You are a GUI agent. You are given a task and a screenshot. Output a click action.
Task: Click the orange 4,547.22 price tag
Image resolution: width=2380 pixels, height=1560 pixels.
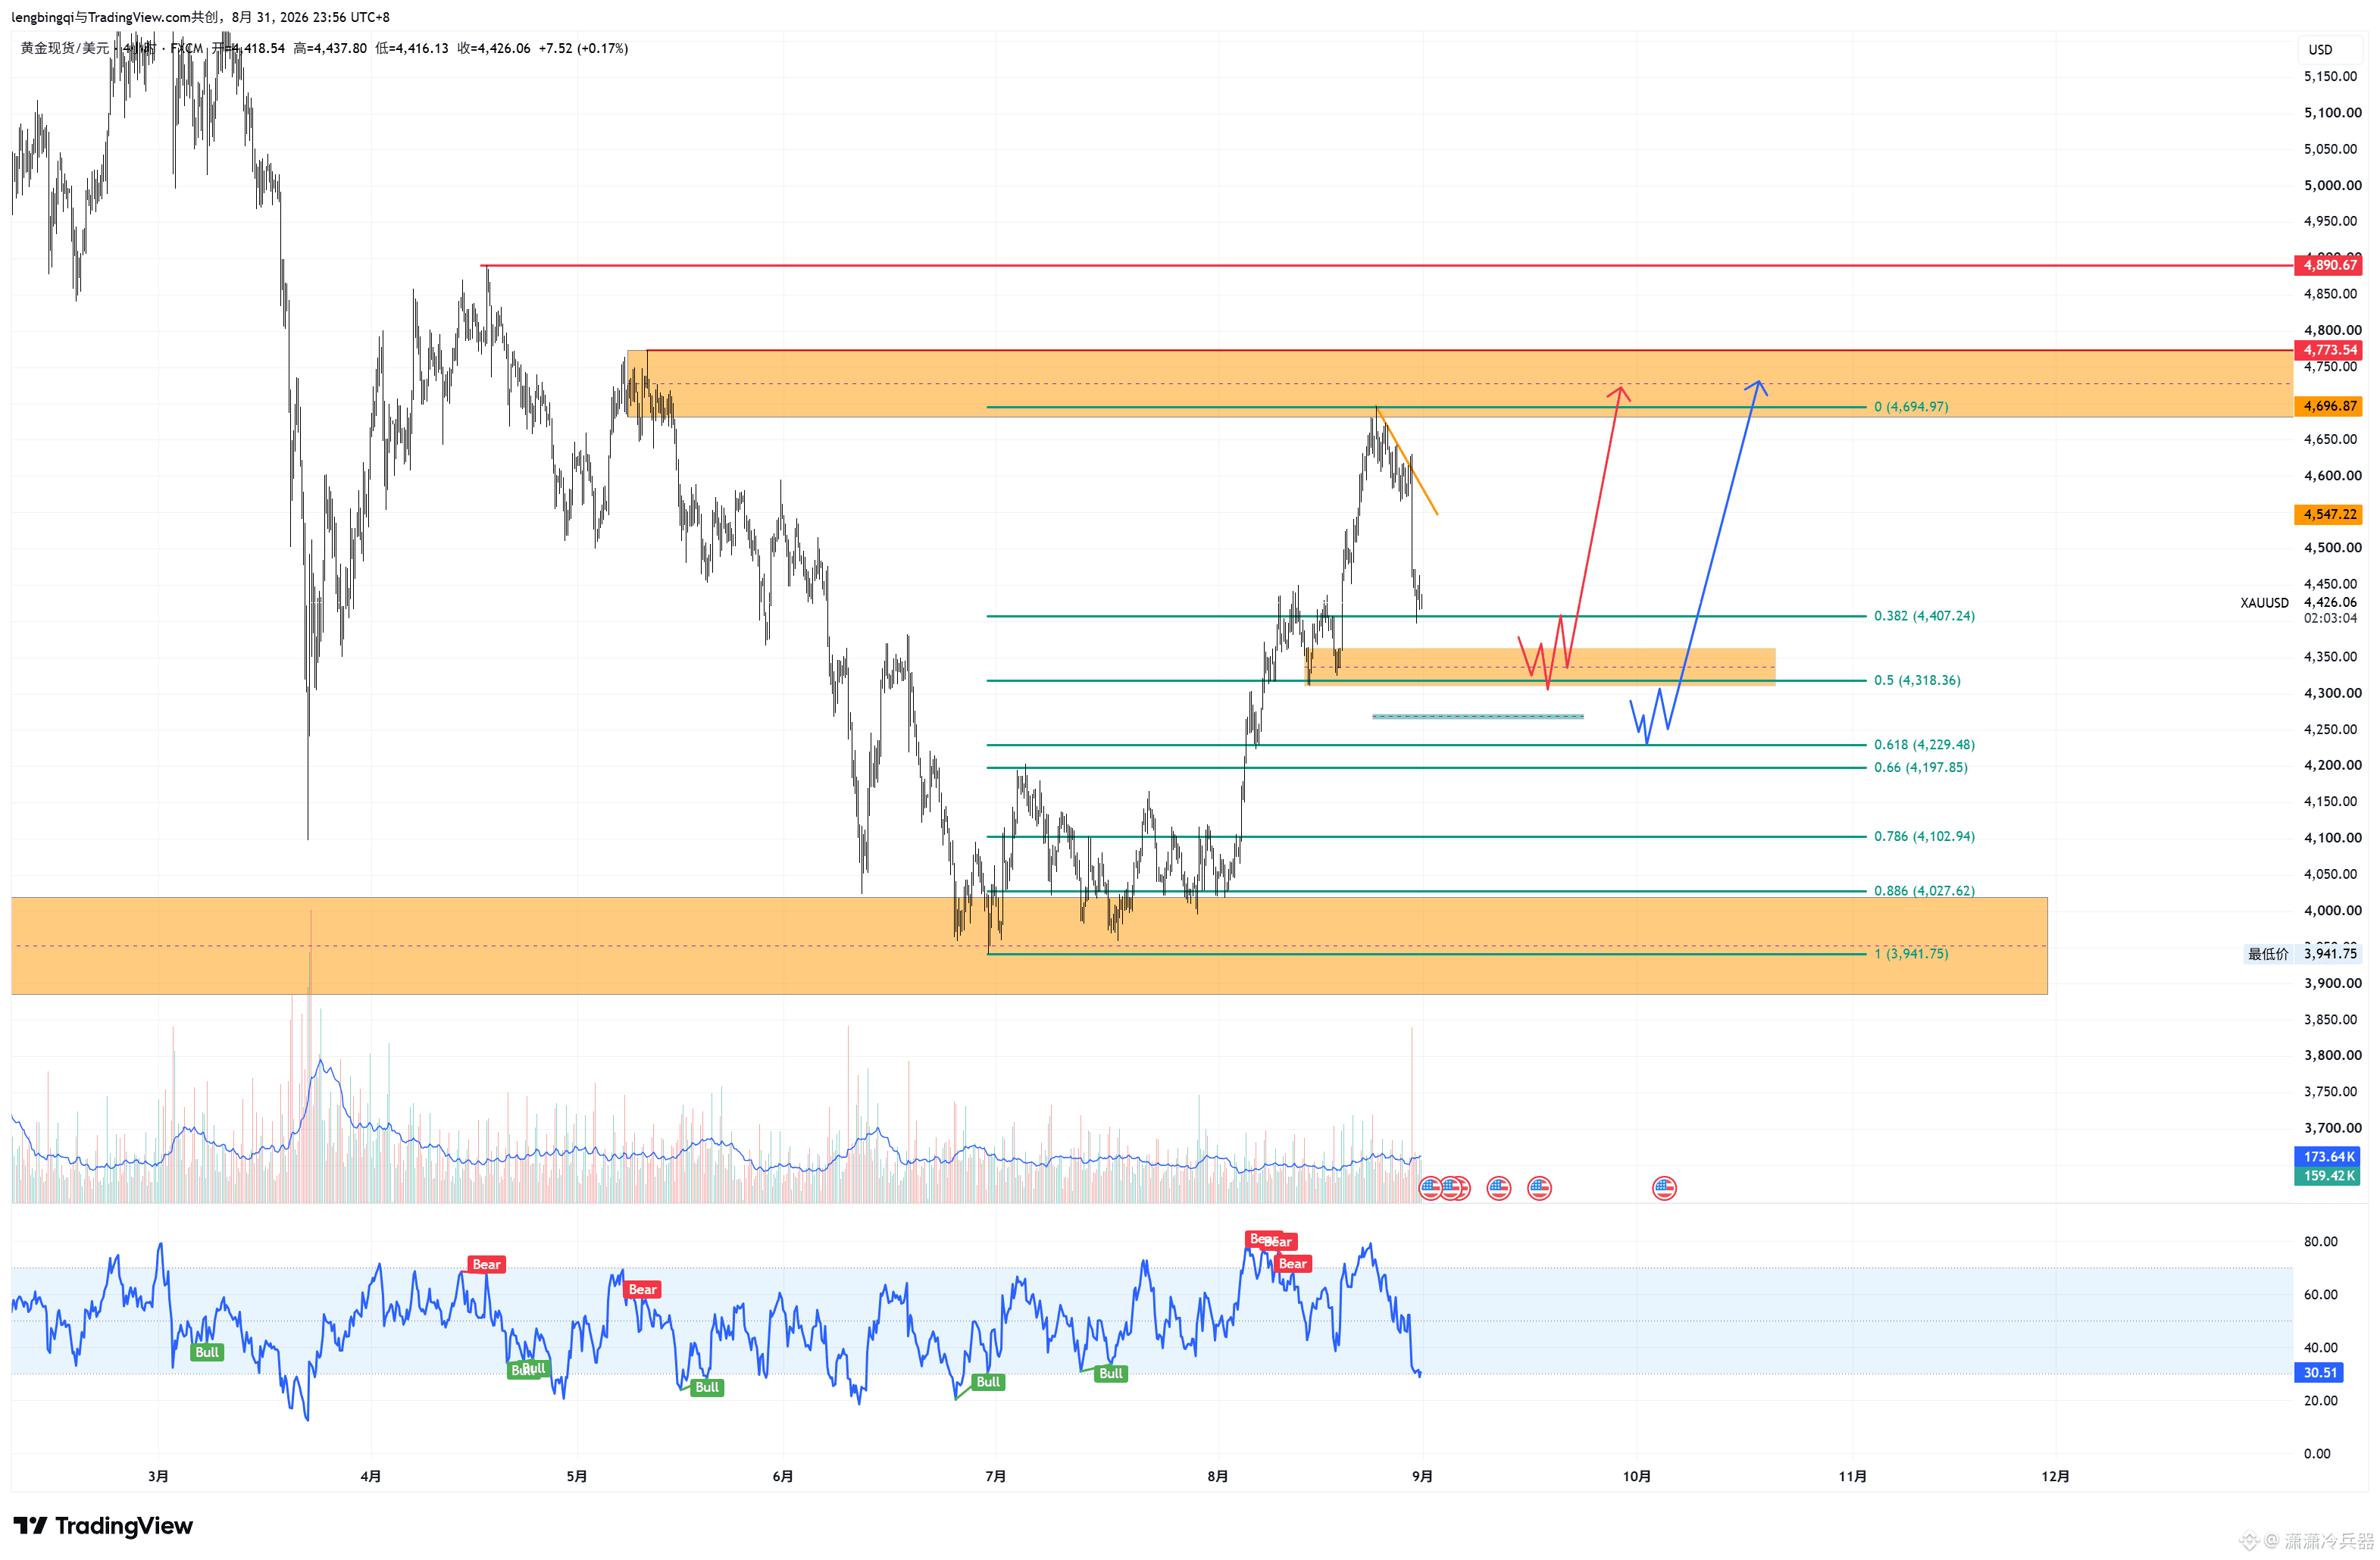coord(2329,514)
